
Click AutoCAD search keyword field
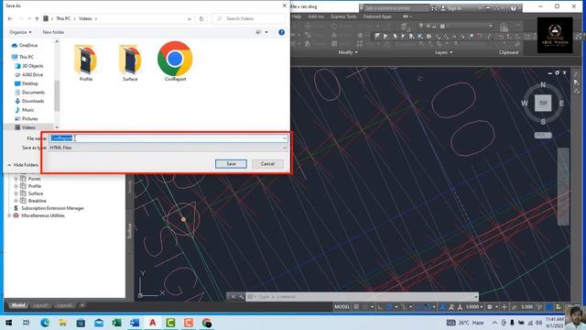(x=396, y=8)
